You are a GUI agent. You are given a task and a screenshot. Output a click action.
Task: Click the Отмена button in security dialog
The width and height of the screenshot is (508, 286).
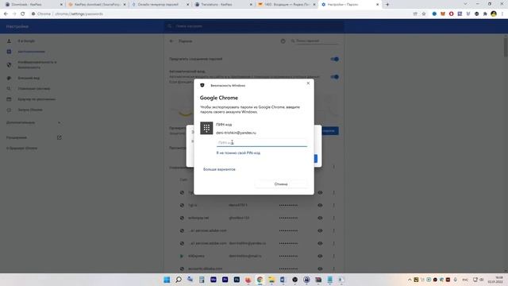coord(280,184)
